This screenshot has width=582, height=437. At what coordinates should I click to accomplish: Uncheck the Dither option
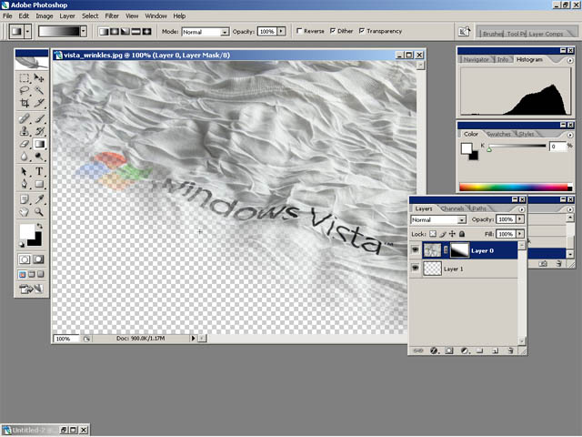pyautogui.click(x=333, y=31)
